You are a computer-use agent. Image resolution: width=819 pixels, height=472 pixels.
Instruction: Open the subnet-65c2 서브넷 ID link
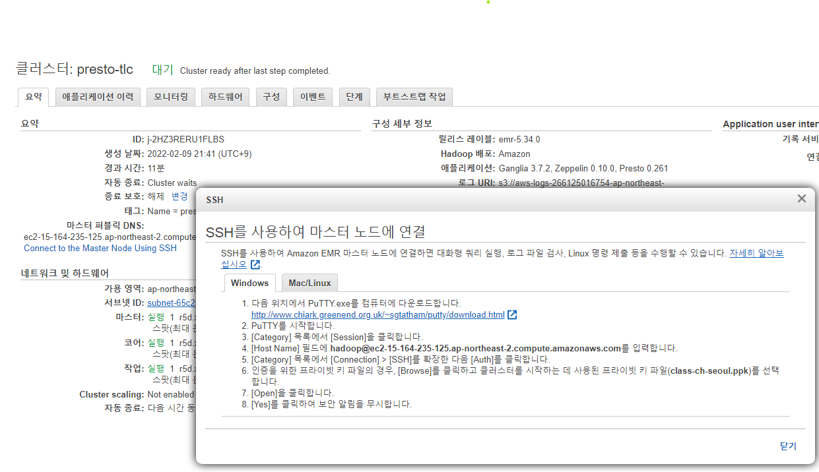pyautogui.click(x=172, y=303)
